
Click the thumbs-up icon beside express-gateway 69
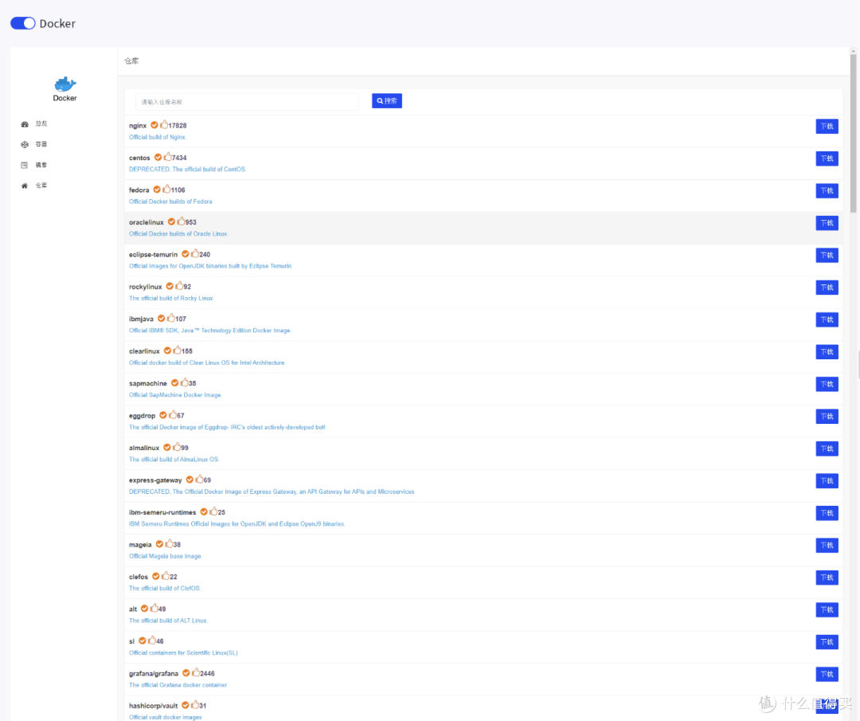click(200, 479)
